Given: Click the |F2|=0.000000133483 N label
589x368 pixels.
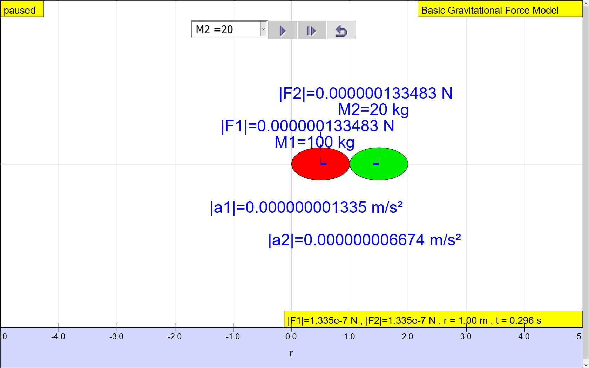Looking at the screenshot, I should pyautogui.click(x=366, y=94).
